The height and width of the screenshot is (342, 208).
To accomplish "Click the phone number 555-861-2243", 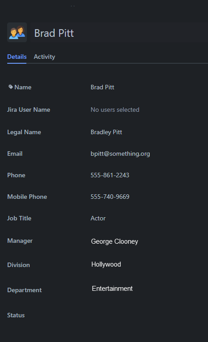I will coord(110,175).
